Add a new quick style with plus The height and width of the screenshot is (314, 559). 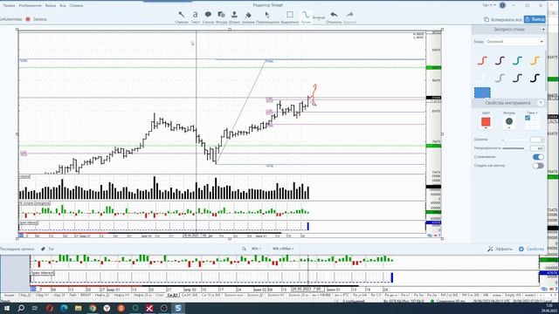pos(543,29)
